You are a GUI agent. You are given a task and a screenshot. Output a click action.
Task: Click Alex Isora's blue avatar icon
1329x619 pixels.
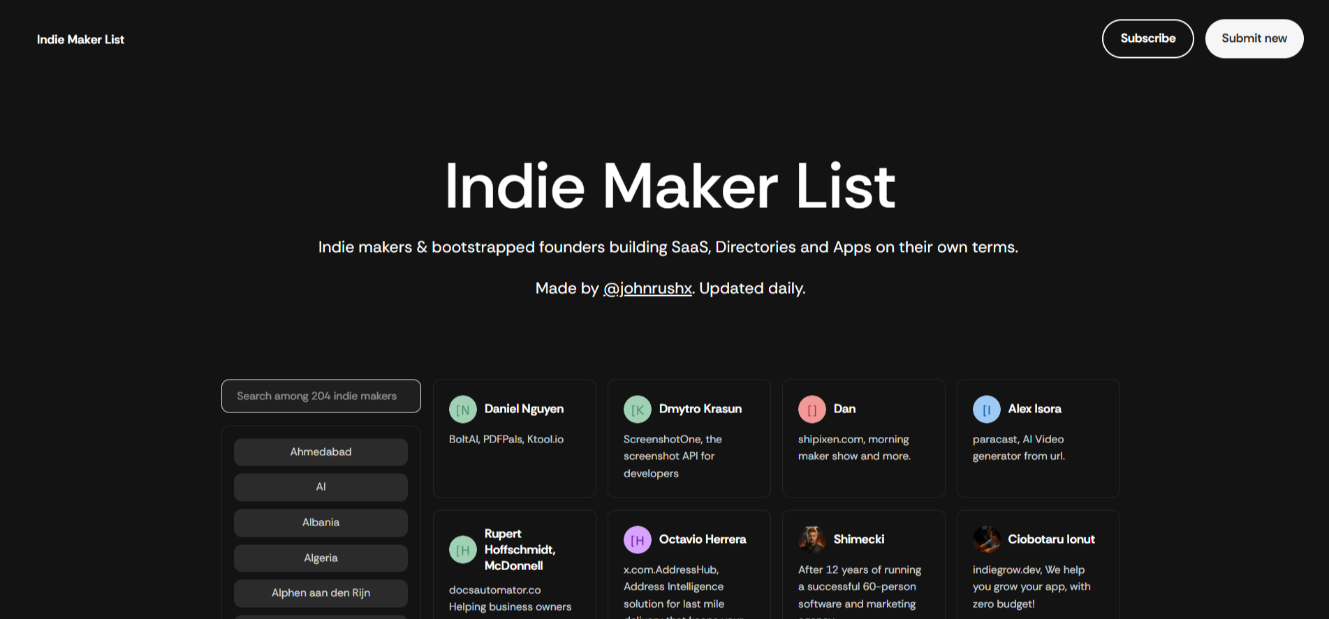(986, 410)
